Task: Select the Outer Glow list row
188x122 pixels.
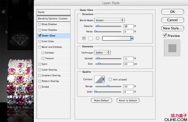Action: tap(54, 36)
